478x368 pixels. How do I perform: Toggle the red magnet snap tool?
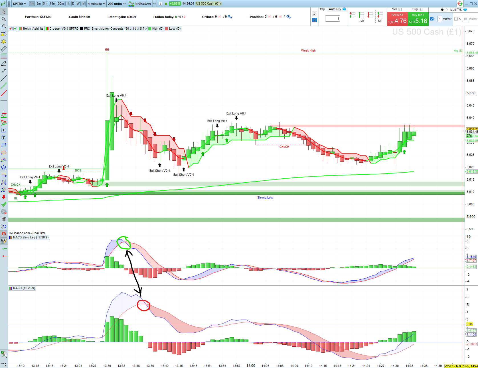(4, 234)
